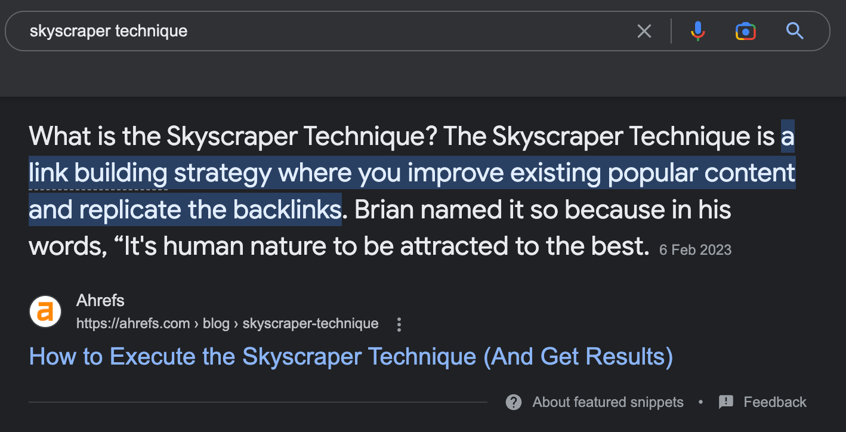This screenshot has width=846, height=432.
Task: Send feedback on the featured snippet
Action: coord(774,402)
